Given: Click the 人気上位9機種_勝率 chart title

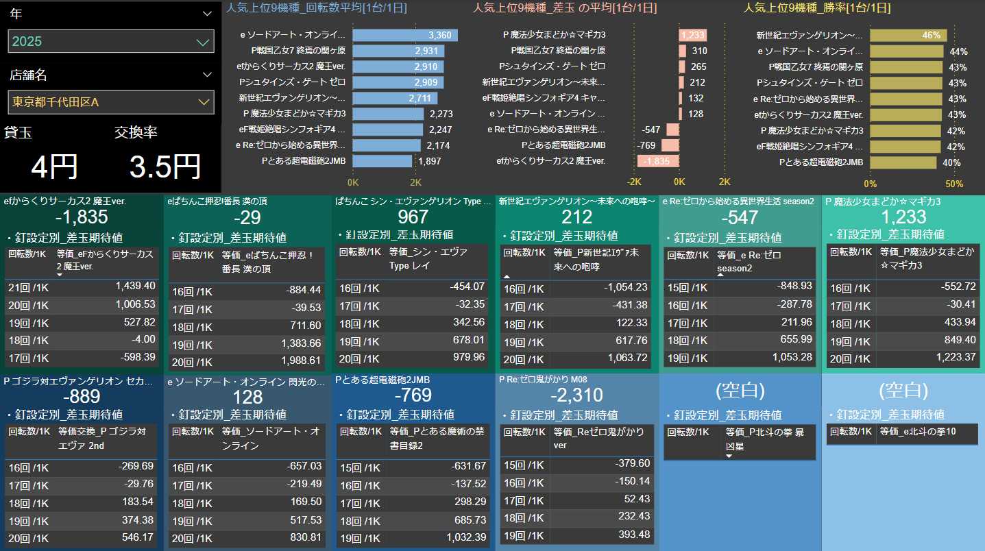Looking at the screenshot, I should click(817, 8).
